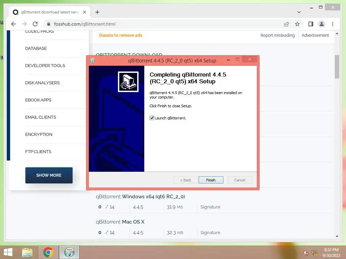Screen dimensions: 346x259
Task: Click the muted volume tray icon
Action: [x=306, y=253]
